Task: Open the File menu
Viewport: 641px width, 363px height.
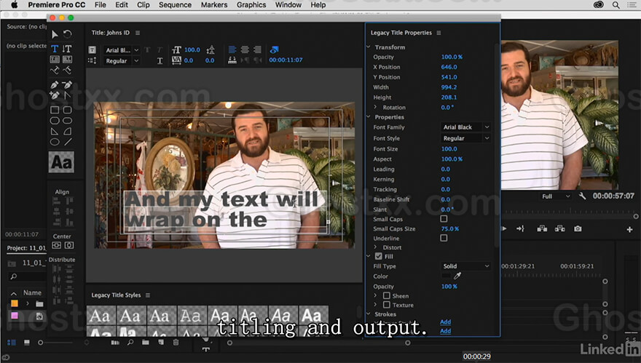Action: coord(101,5)
